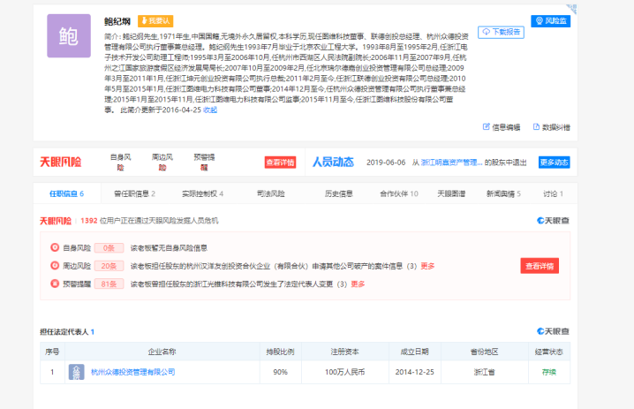Image resolution: width=634 pixels, height=409 pixels.
Task: Click 天眼查 logo beside risk panel header
Action: pyautogui.click(x=553, y=221)
